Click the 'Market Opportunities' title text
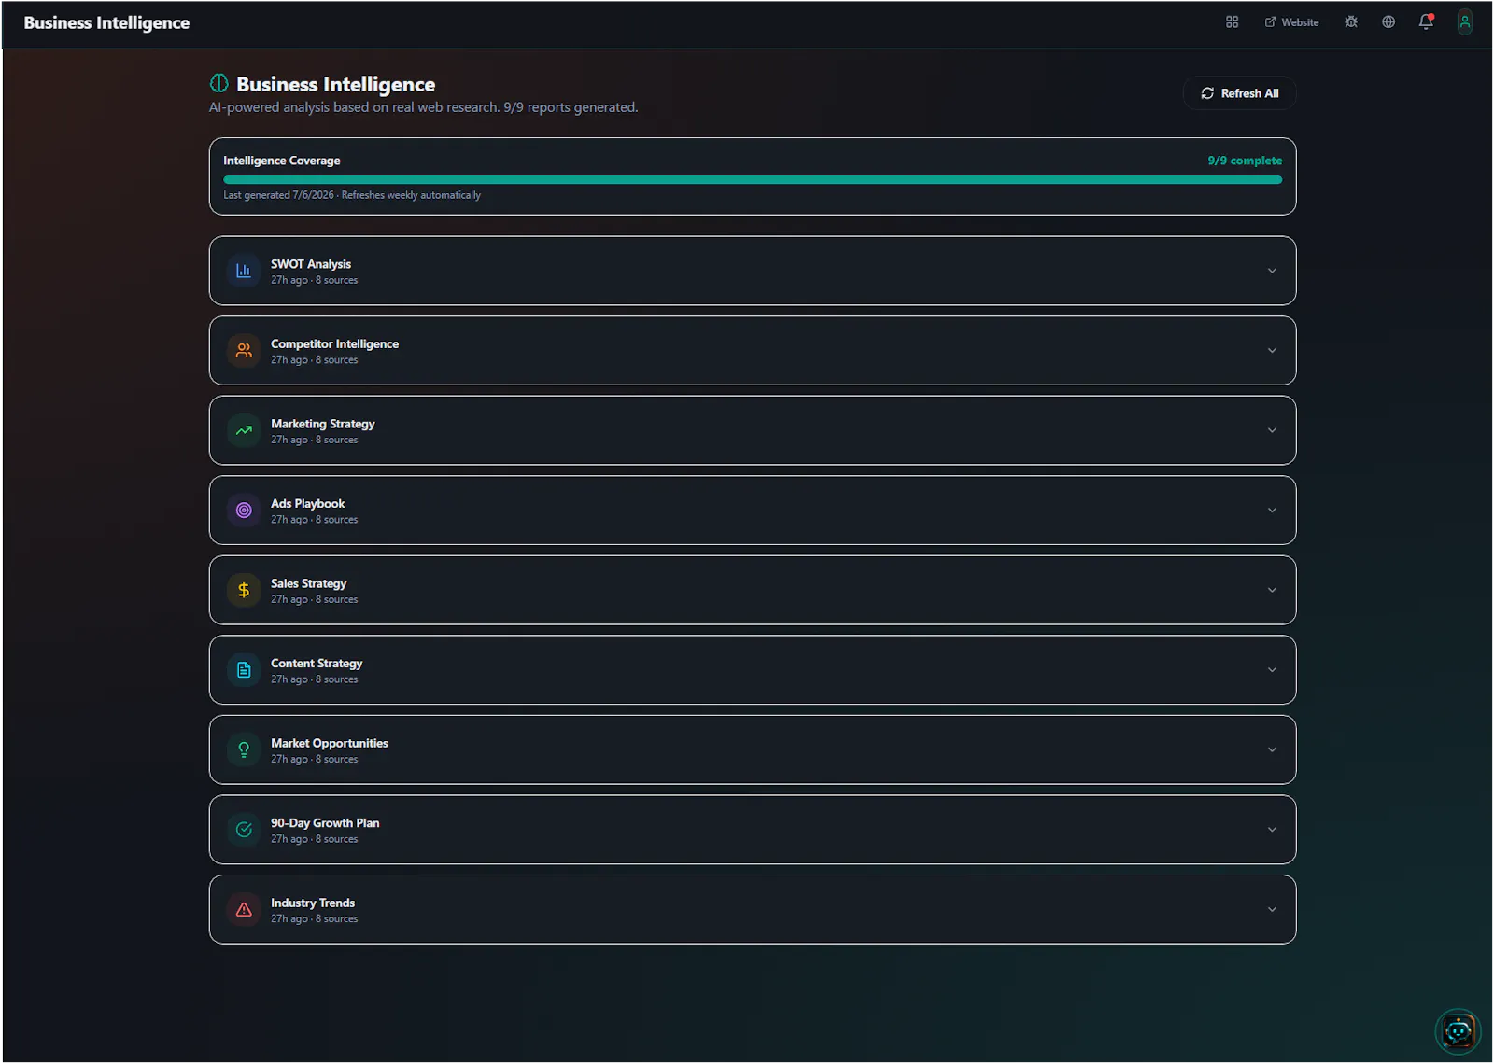1494x1064 pixels. (330, 743)
